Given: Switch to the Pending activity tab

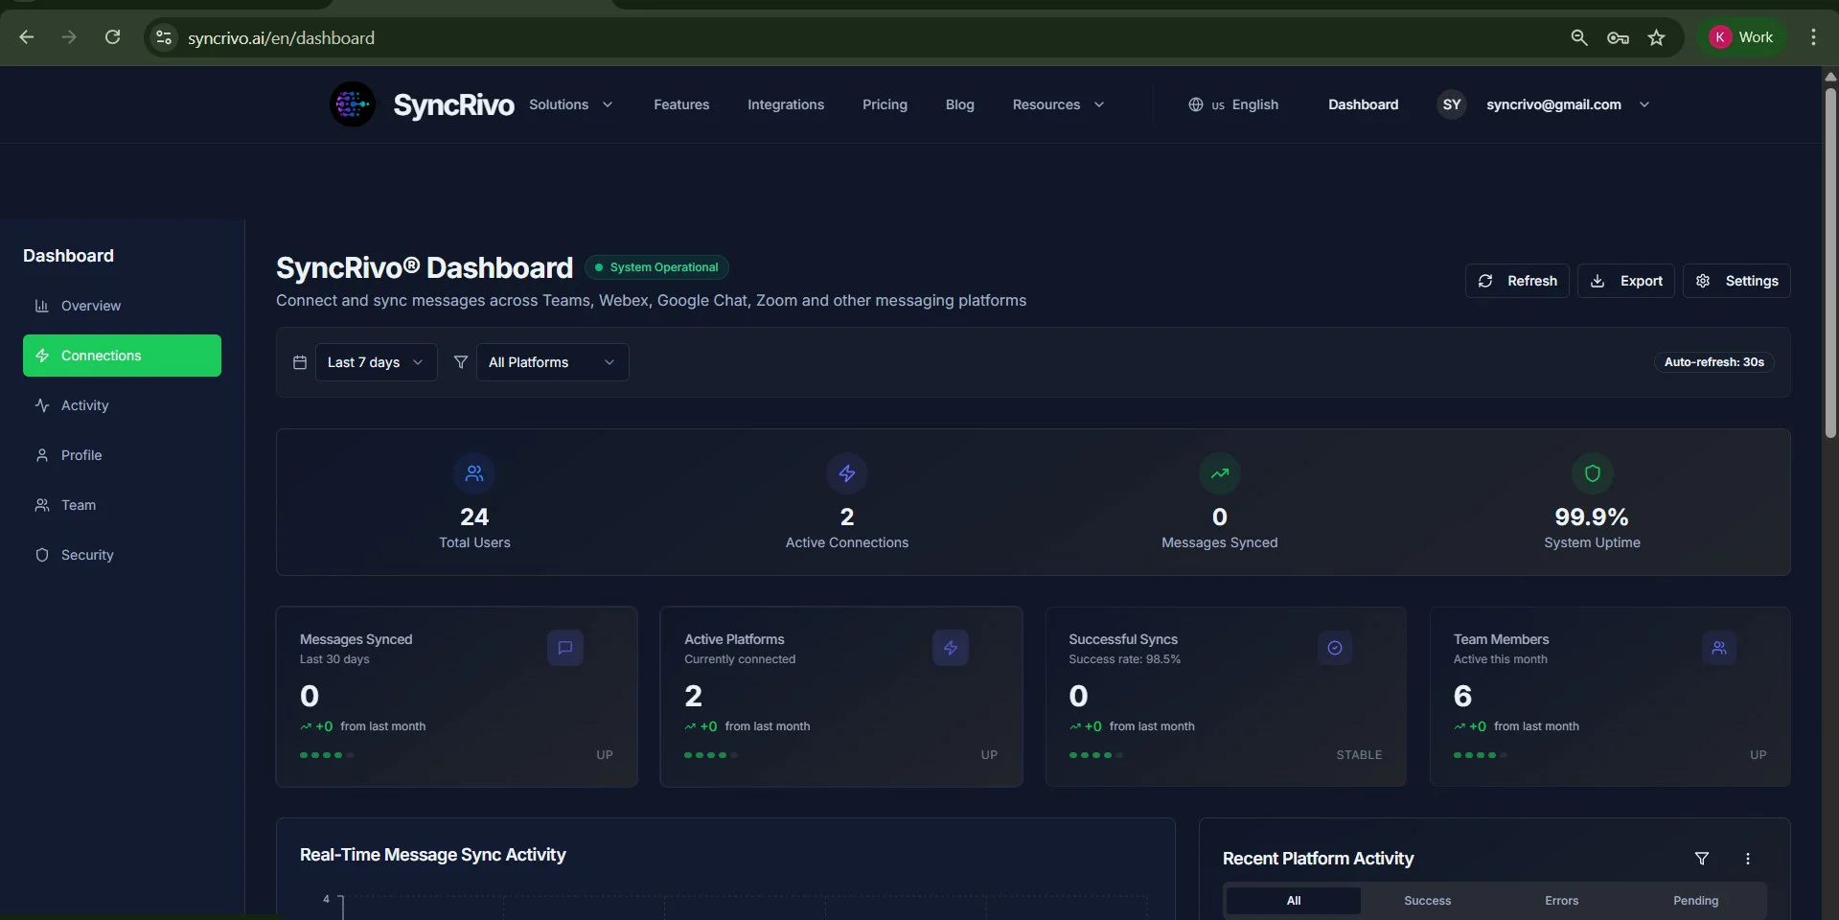Looking at the screenshot, I should click(1695, 901).
